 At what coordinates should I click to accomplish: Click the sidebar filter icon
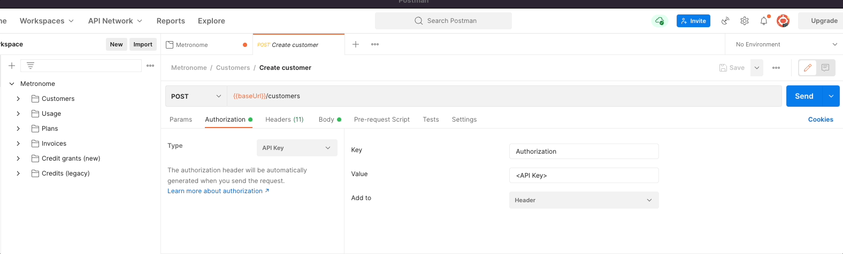pyautogui.click(x=30, y=66)
